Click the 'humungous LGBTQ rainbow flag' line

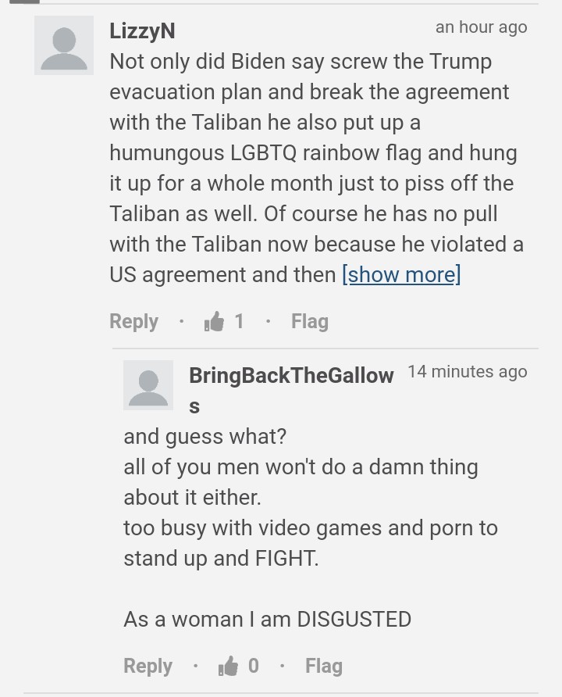pos(313,152)
